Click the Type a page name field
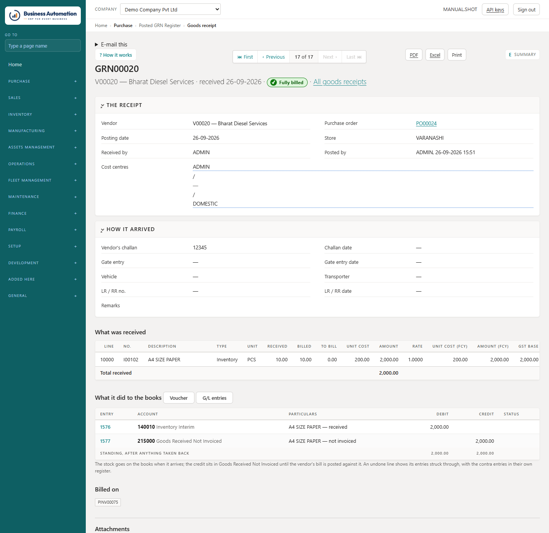549x533 pixels. pos(43,46)
